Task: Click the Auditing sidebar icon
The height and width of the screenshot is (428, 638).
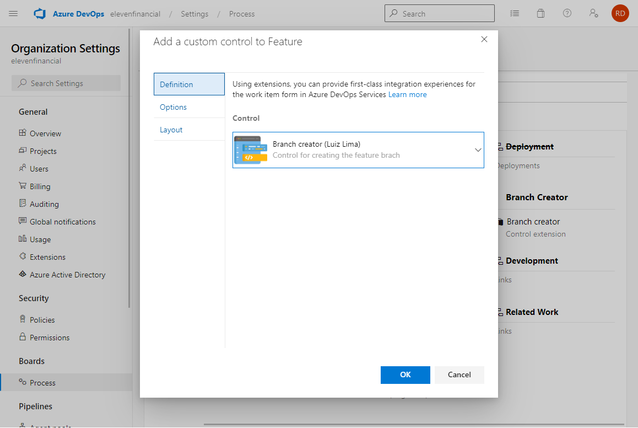Action: 23,203
